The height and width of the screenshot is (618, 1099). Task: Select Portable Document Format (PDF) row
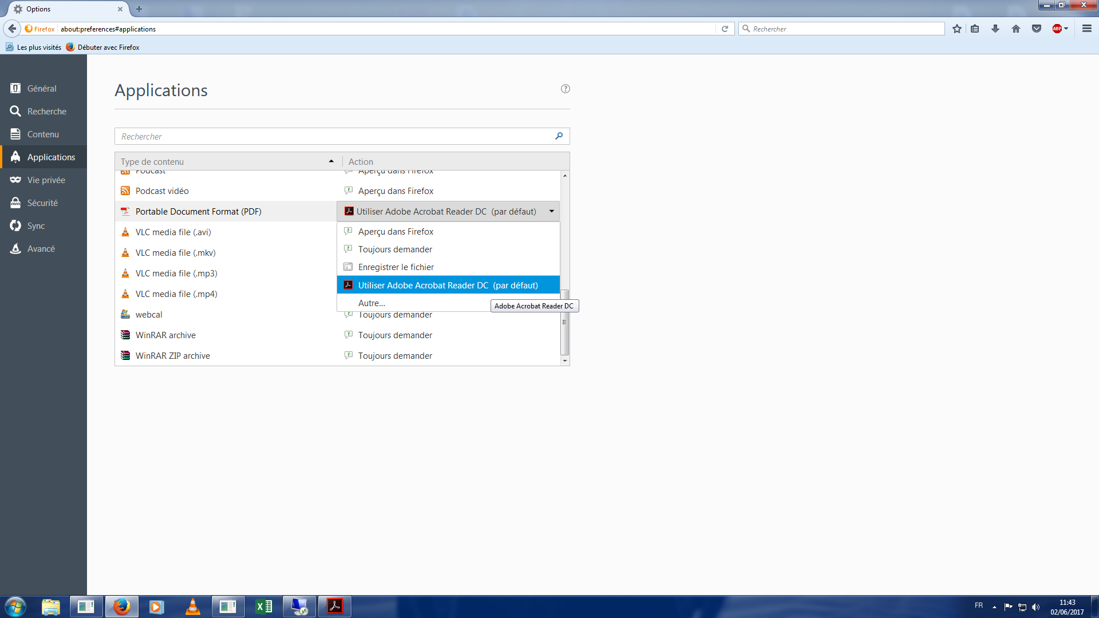(226, 211)
